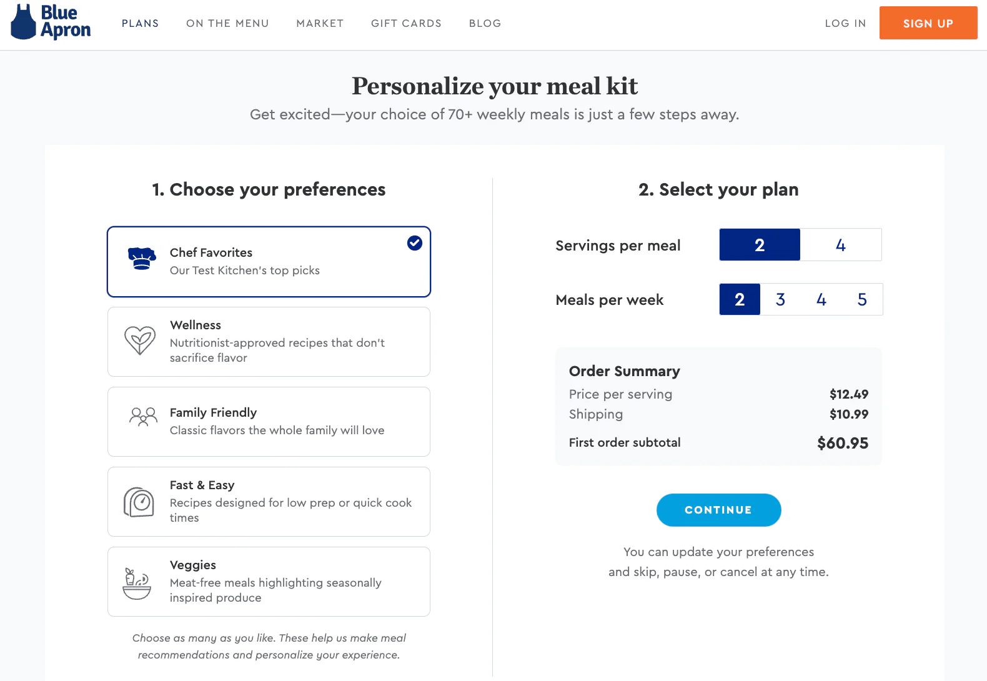
Task: Click the LOG IN link
Action: click(x=845, y=23)
